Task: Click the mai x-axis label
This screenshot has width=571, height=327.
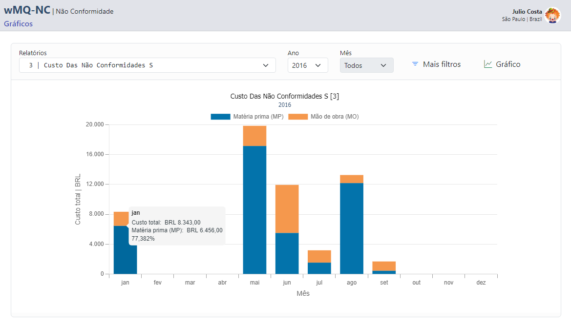Action: [254, 282]
